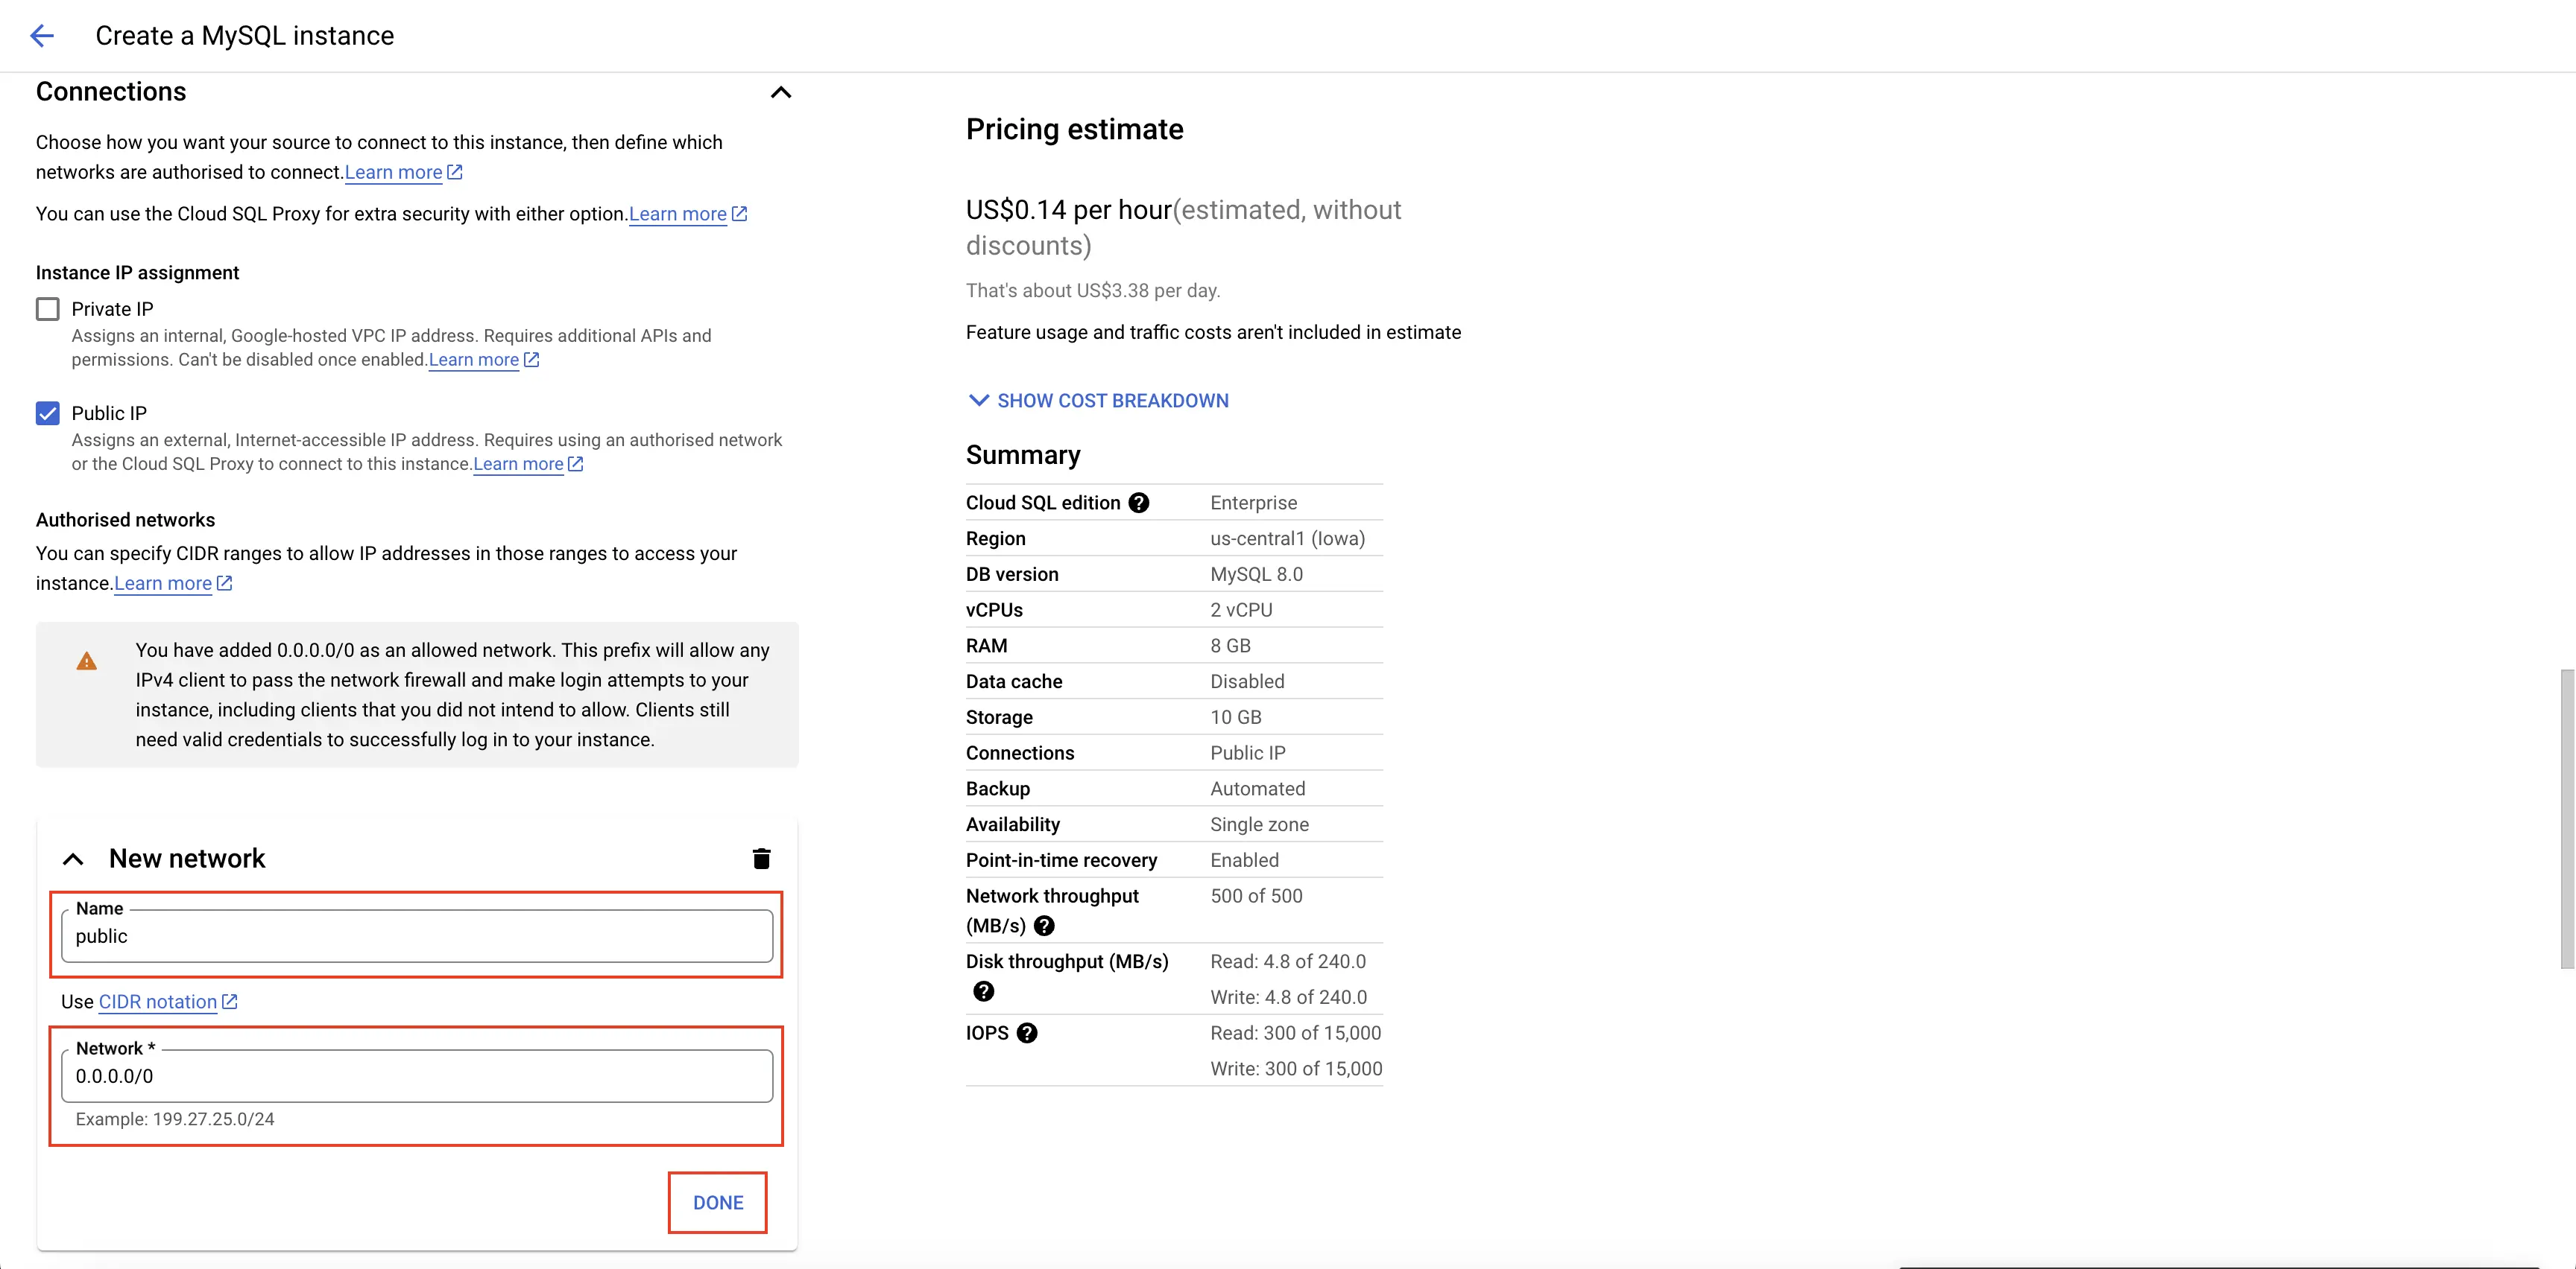
Task: Click the Network CIDR input field
Action: pyautogui.click(x=417, y=1076)
